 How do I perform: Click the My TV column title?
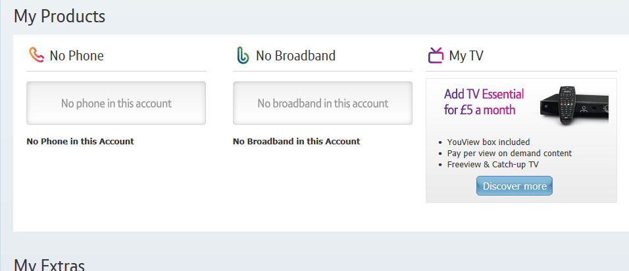(466, 56)
